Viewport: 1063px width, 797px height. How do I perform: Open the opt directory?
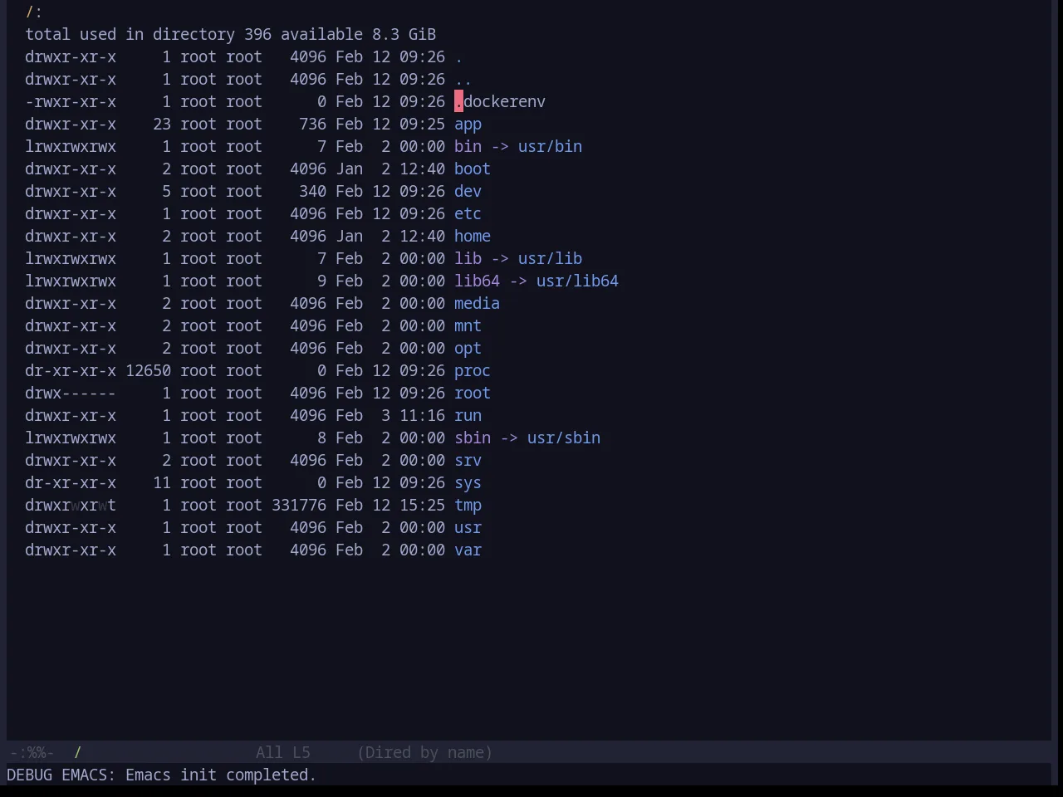pyautogui.click(x=468, y=349)
